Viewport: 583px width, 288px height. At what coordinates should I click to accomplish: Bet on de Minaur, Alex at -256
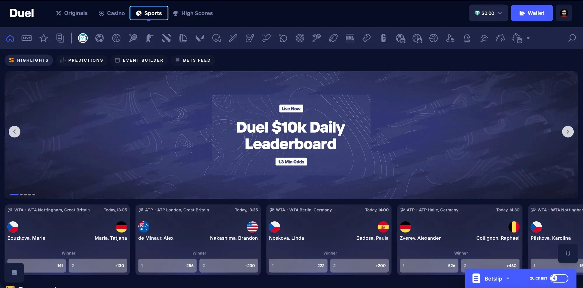click(167, 266)
